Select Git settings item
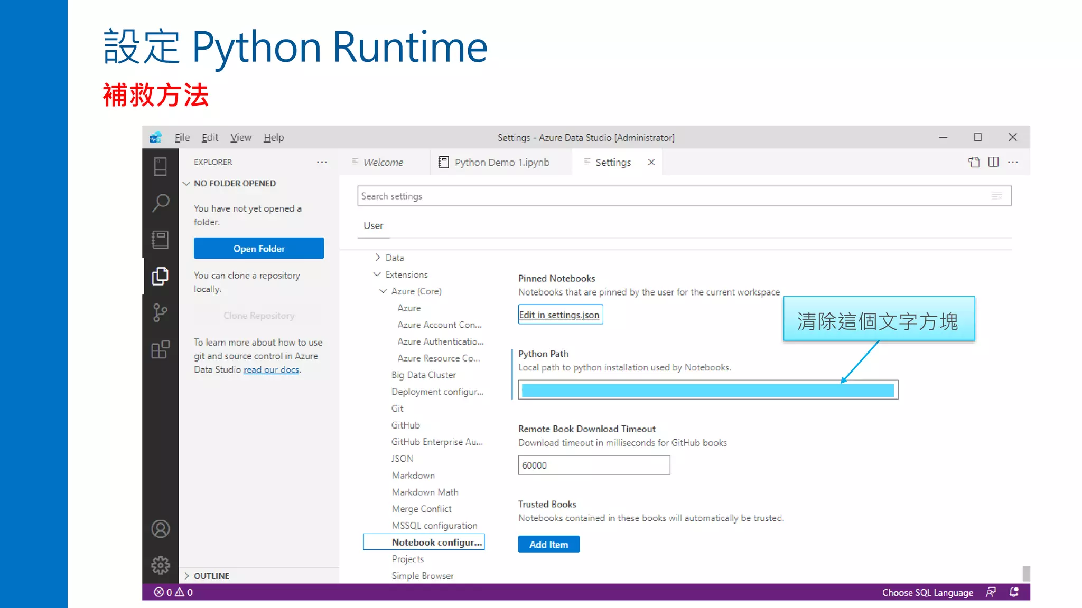Image resolution: width=1082 pixels, height=608 pixels. coord(397,408)
